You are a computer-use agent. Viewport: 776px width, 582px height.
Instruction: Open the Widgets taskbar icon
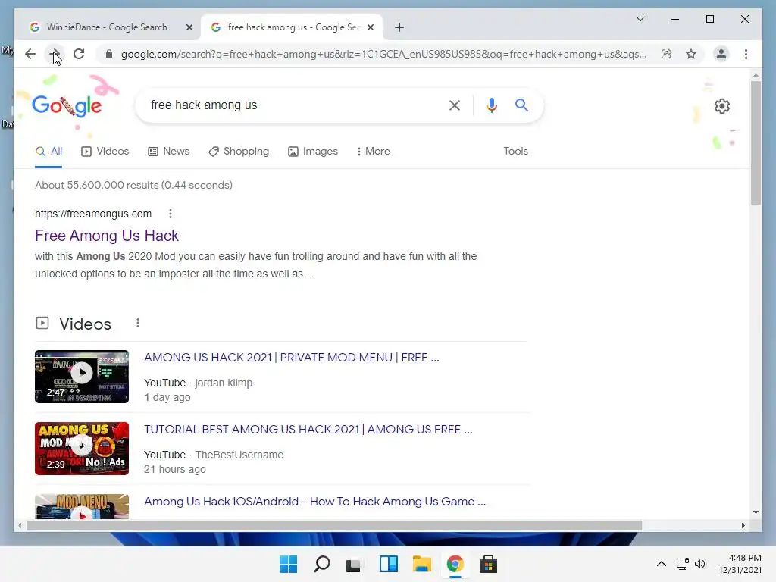389,564
